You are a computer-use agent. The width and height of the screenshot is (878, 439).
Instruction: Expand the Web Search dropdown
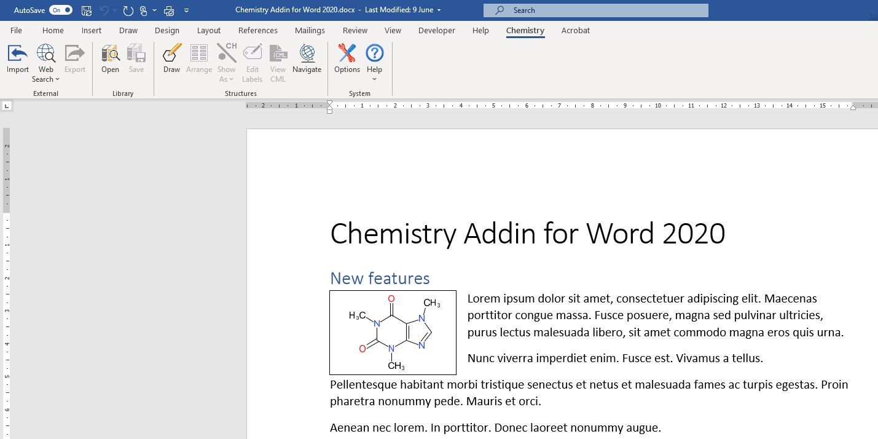pos(46,79)
